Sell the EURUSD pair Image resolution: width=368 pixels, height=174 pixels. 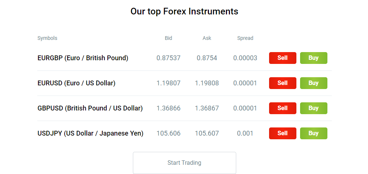coord(283,83)
